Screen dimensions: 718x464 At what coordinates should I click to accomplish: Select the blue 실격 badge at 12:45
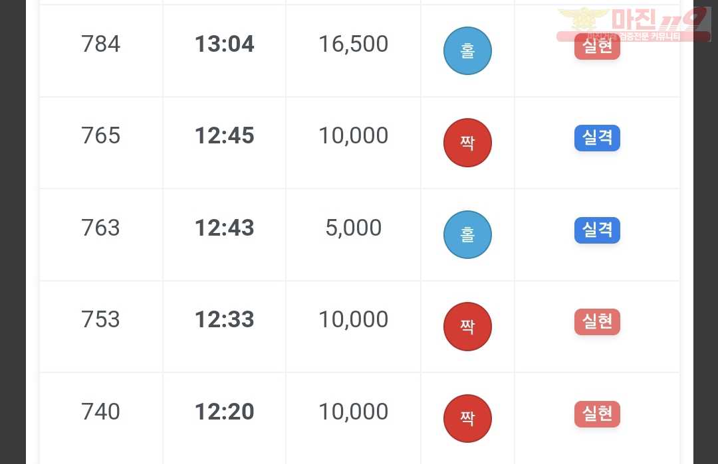tap(597, 137)
